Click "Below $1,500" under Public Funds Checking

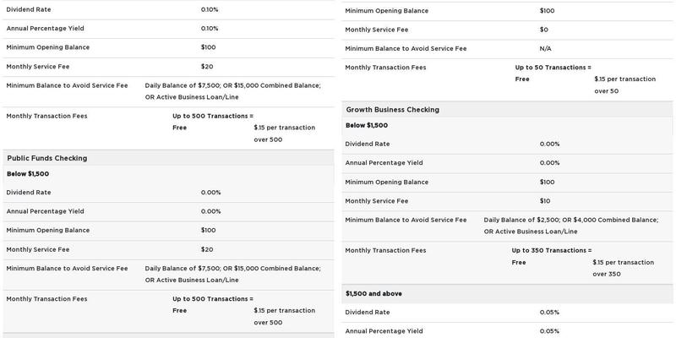point(28,174)
